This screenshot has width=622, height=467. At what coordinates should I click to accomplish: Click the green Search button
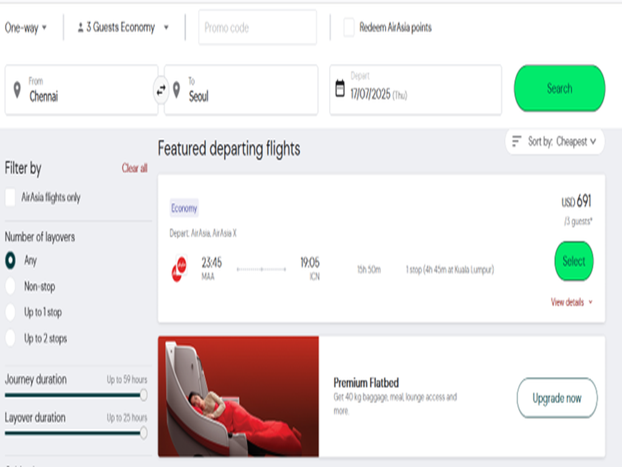click(558, 88)
